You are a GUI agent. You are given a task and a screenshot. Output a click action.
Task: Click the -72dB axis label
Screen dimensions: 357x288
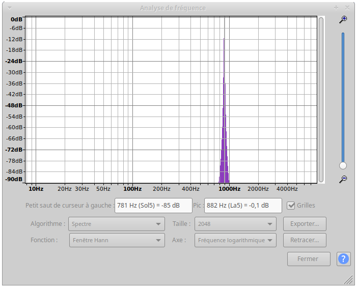14,150
